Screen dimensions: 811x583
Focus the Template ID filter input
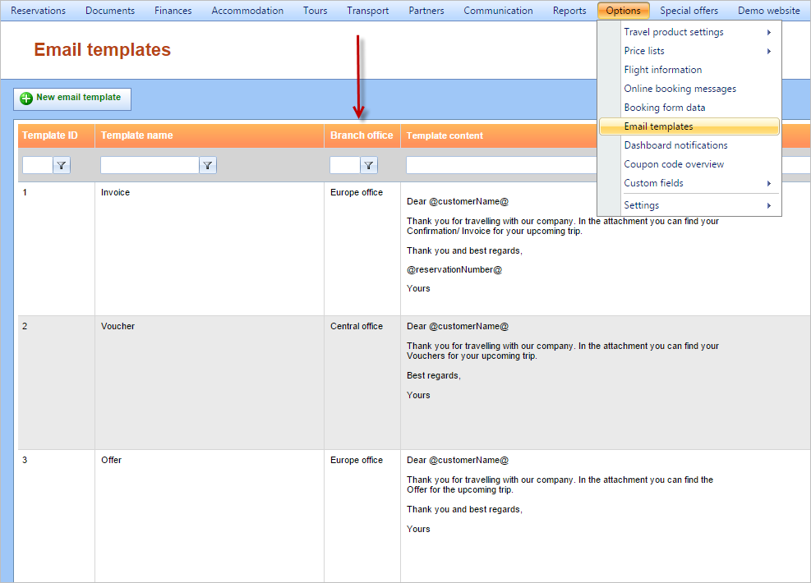click(38, 165)
